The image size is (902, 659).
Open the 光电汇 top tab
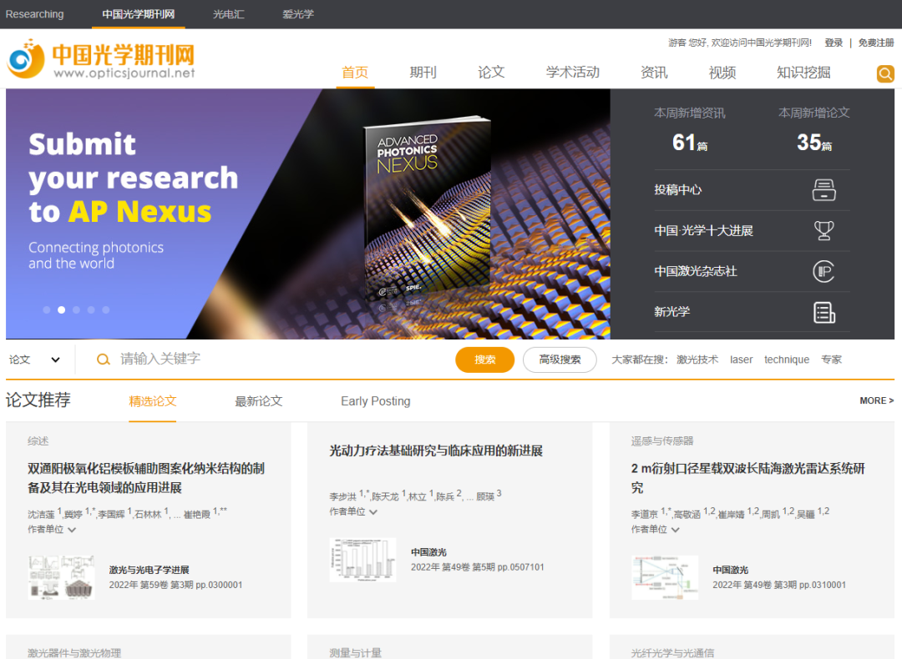point(228,14)
